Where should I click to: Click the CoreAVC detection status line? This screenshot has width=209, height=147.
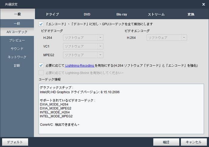tap(60, 125)
